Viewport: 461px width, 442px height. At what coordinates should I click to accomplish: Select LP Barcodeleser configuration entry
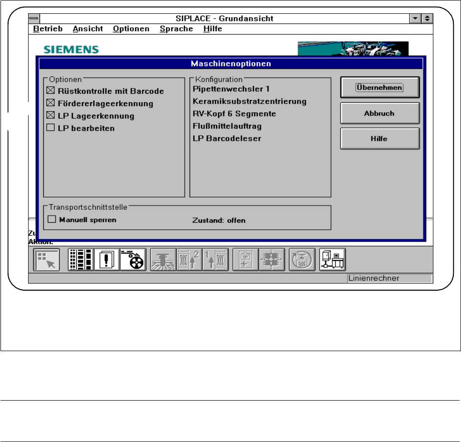tap(227, 138)
